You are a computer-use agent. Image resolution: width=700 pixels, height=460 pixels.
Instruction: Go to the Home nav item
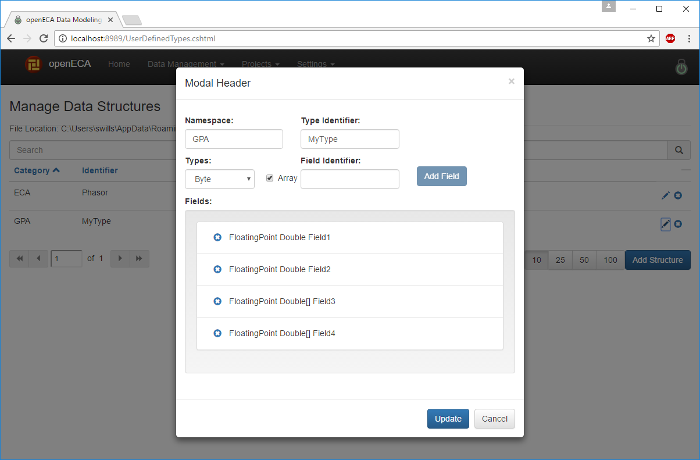(x=119, y=64)
